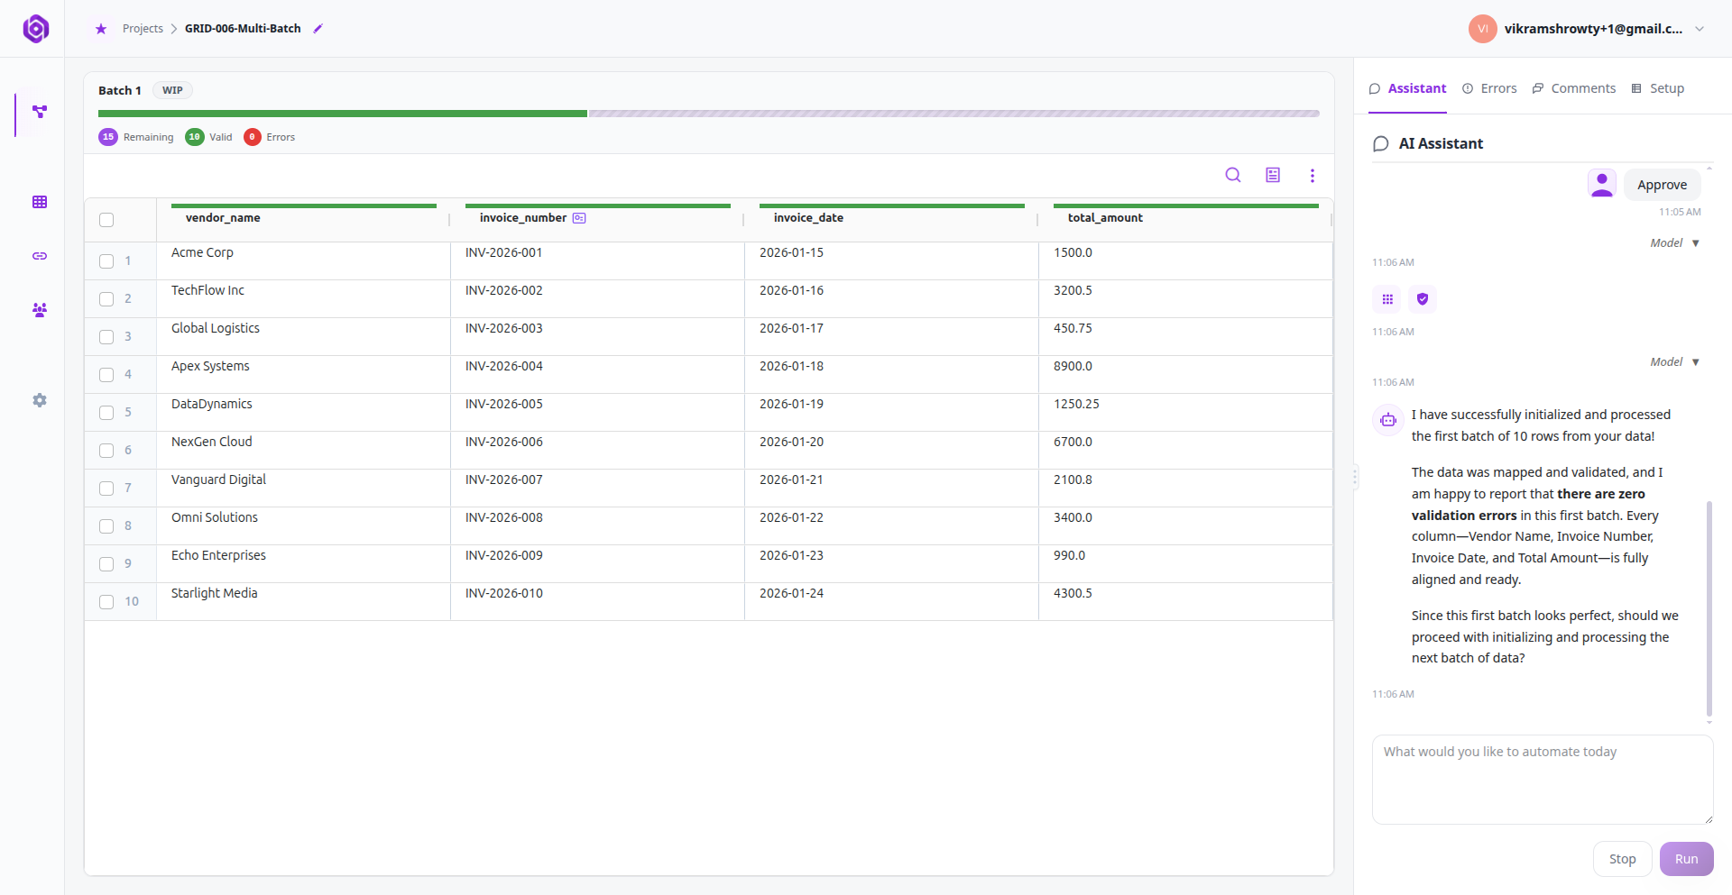Click the search magnifier icon above the table
This screenshot has height=895, width=1732.
[x=1233, y=175]
